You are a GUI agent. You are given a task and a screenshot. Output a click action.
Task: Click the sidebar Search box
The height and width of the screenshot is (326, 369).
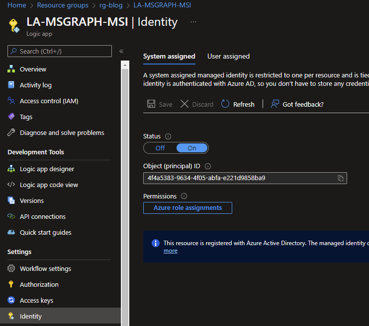60,51
